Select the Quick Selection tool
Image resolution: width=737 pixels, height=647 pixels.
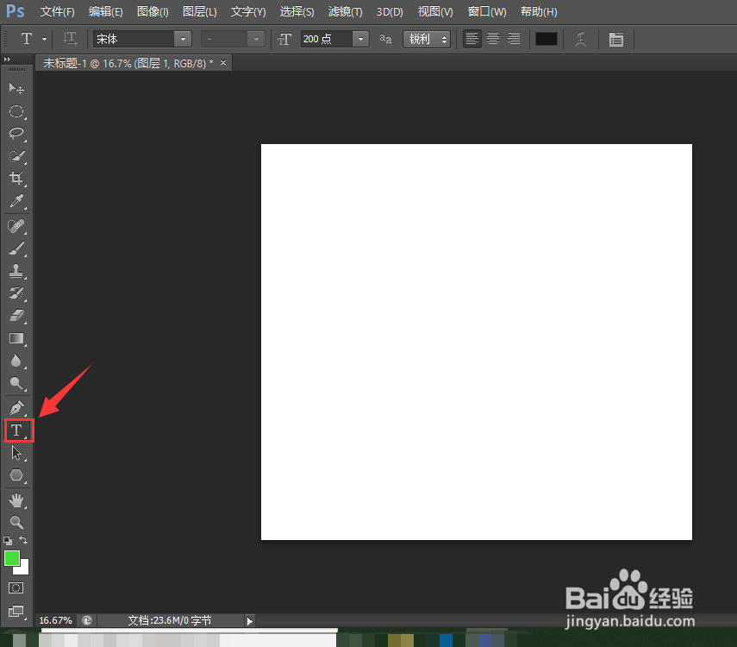[16, 156]
